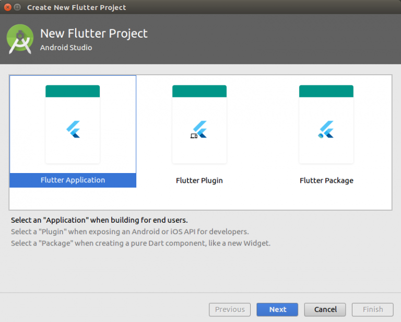The height and width of the screenshot is (322, 401).
Task: Click the Android Studio logo in header
Action: 20,39
